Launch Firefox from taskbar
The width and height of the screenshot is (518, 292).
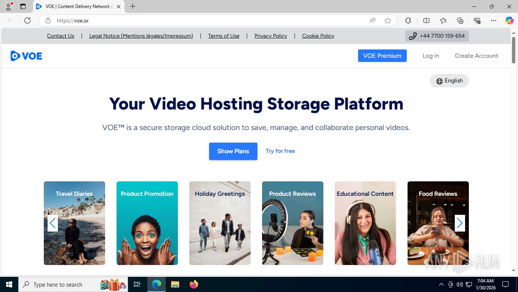coord(194,284)
